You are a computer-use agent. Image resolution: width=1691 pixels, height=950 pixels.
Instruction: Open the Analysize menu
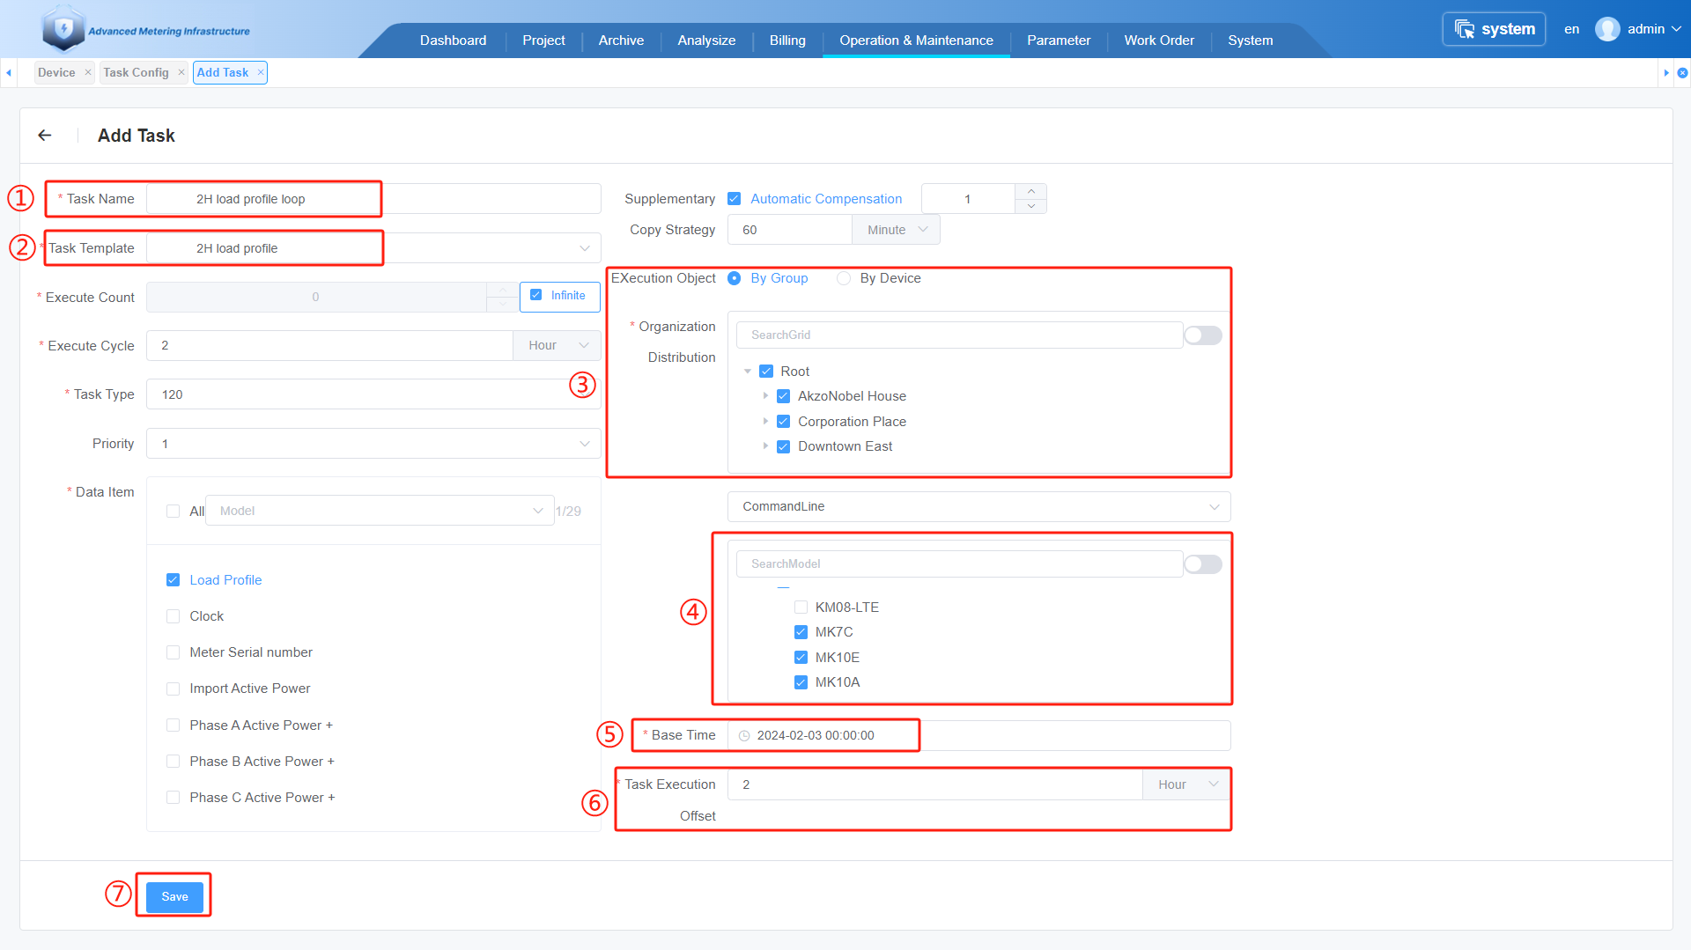tap(706, 41)
